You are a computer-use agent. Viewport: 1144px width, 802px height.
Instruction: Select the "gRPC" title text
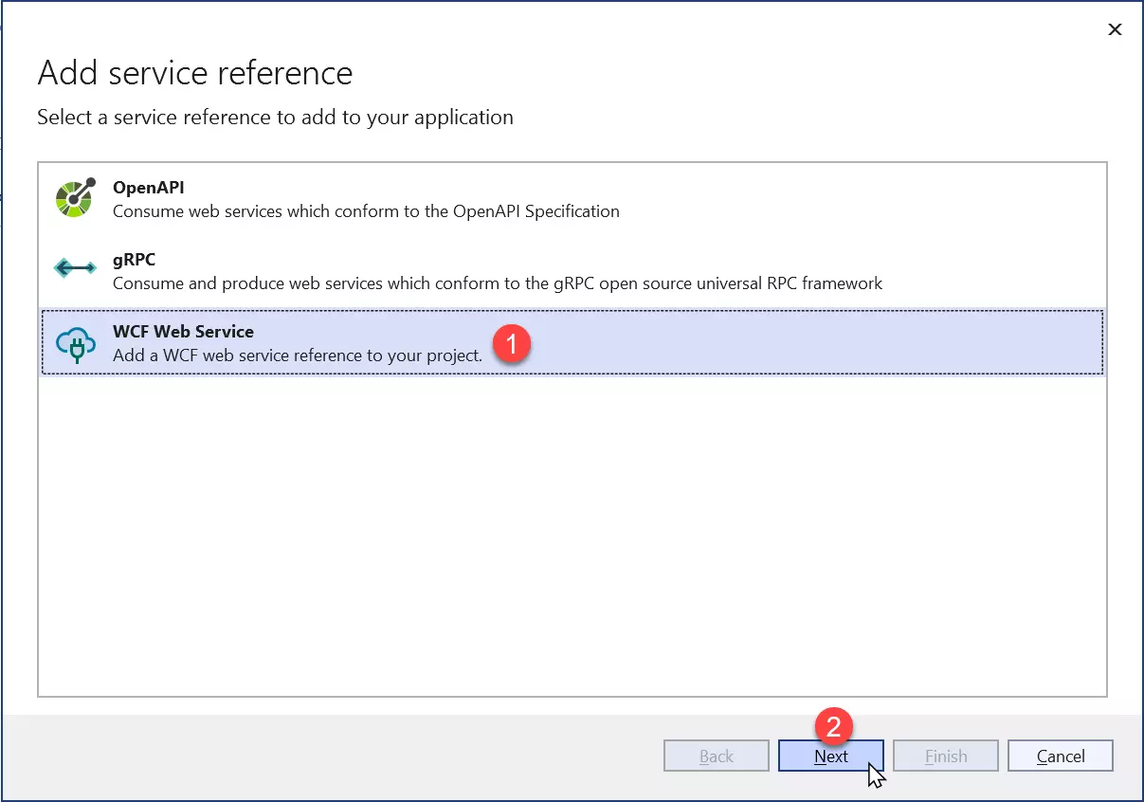(134, 260)
